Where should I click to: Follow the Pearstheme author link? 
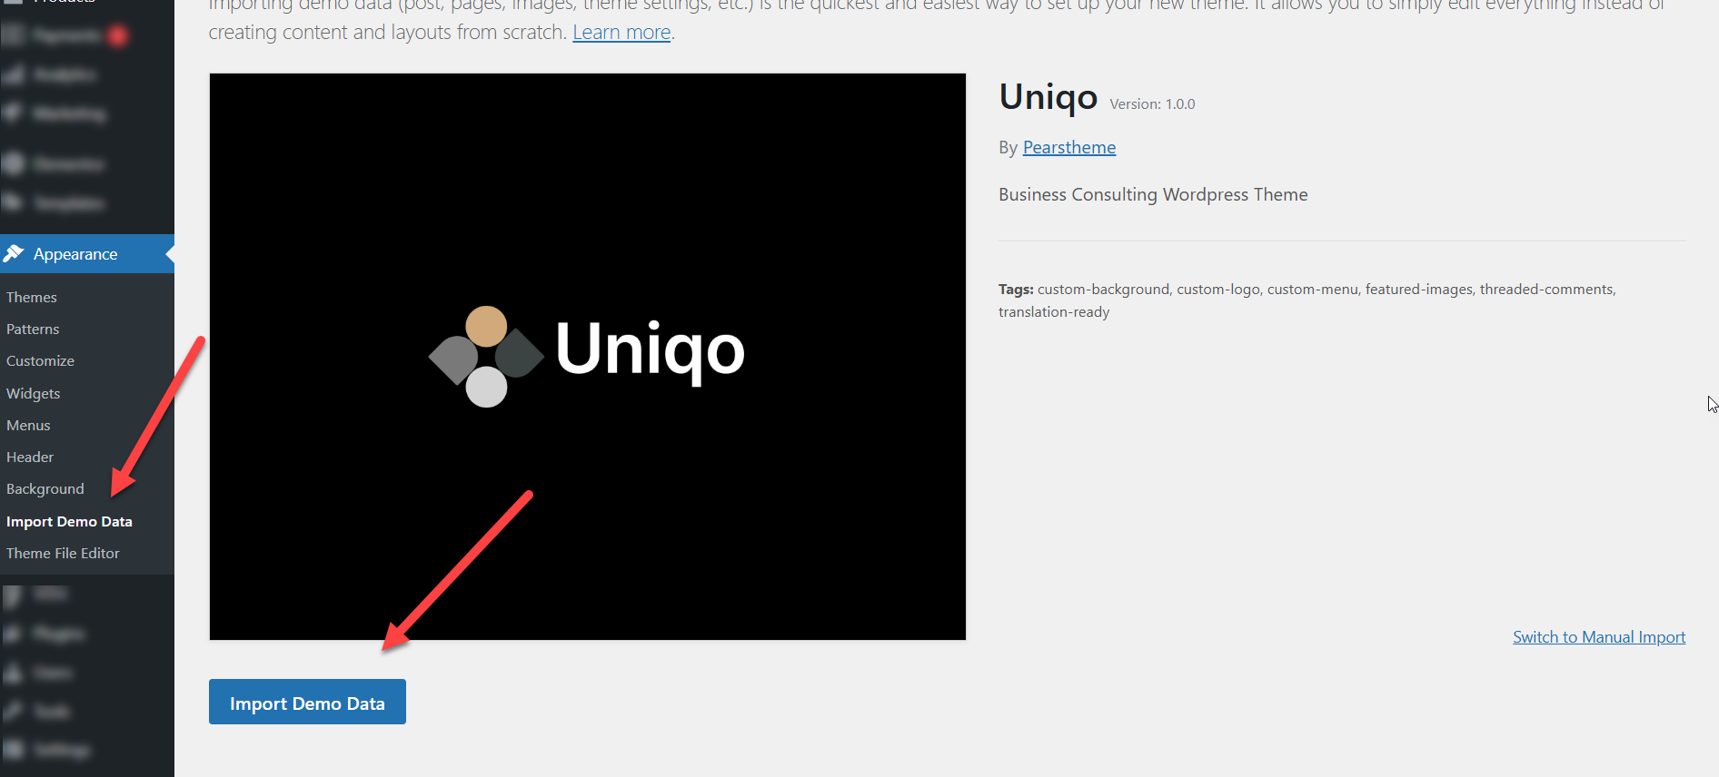tap(1068, 148)
